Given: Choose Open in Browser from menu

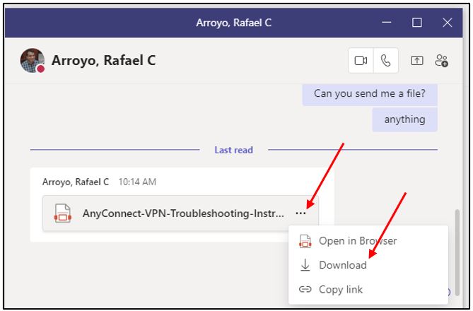Looking at the screenshot, I should pos(358,241).
